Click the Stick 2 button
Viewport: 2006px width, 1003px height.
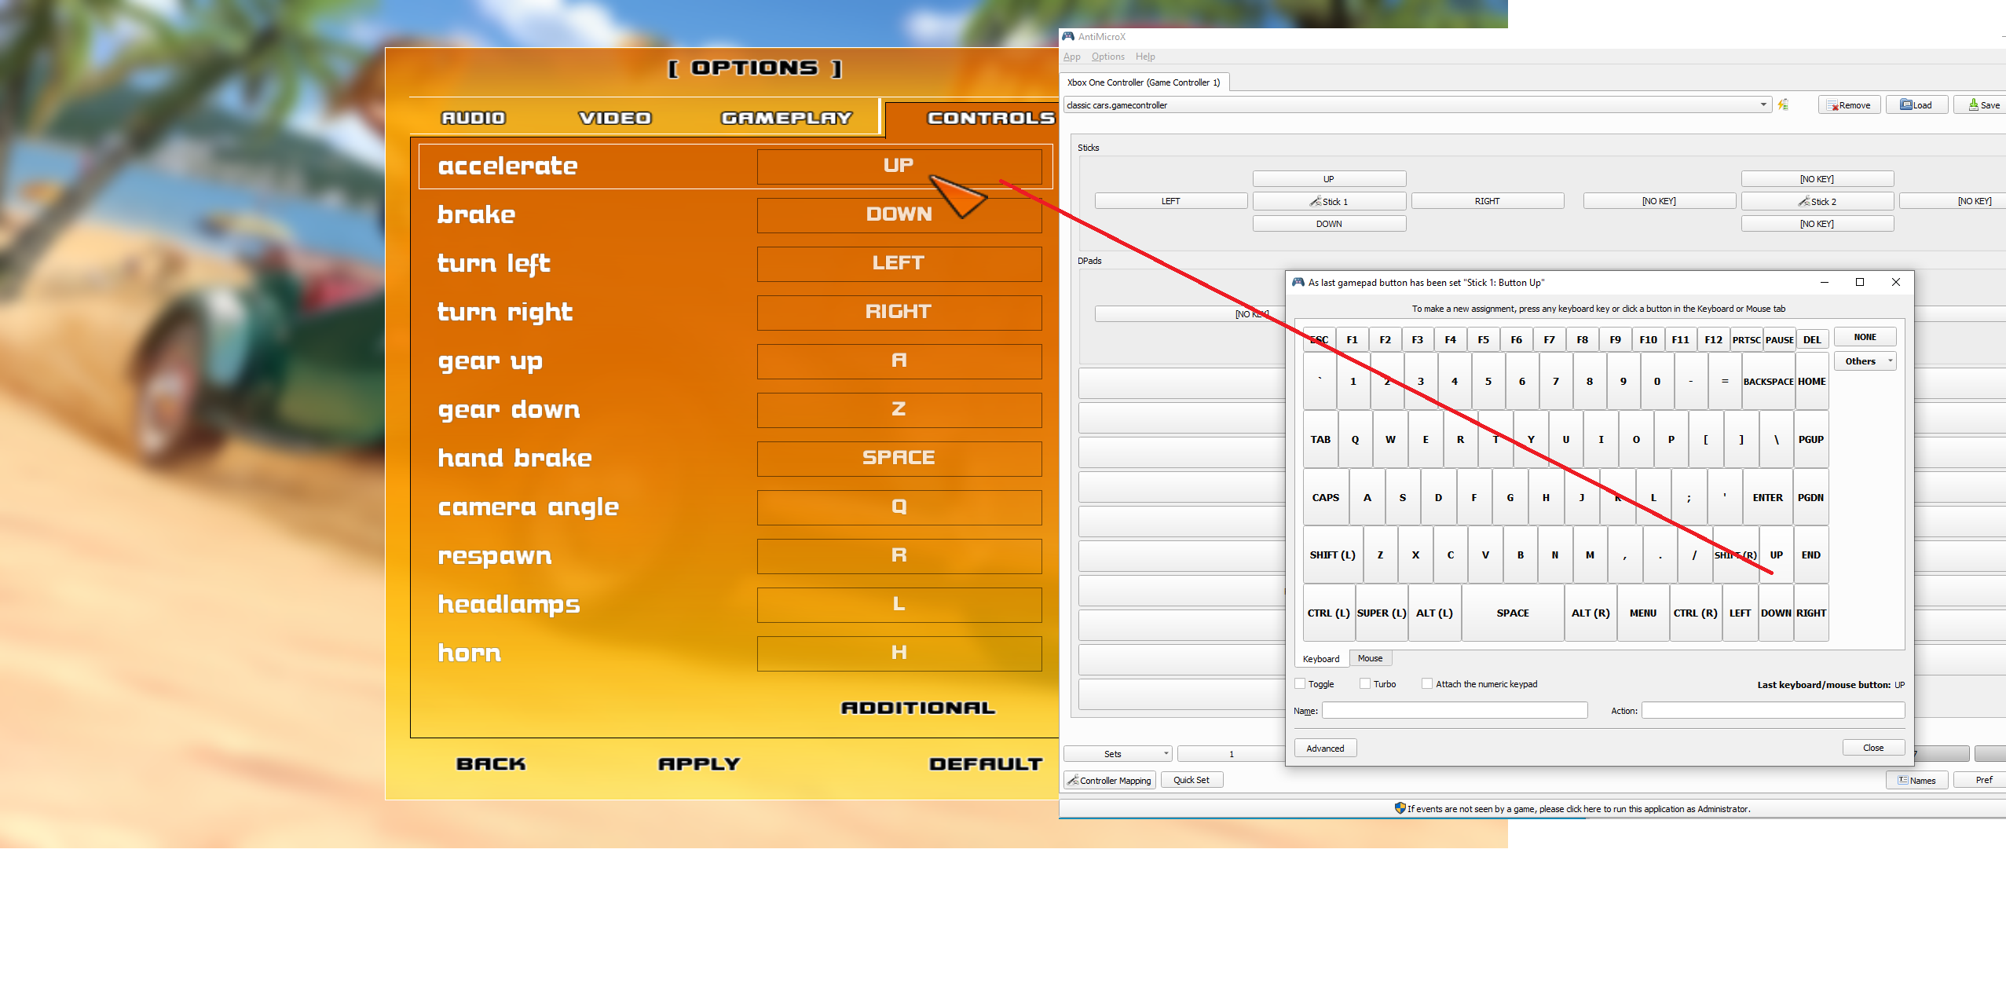(x=1817, y=202)
